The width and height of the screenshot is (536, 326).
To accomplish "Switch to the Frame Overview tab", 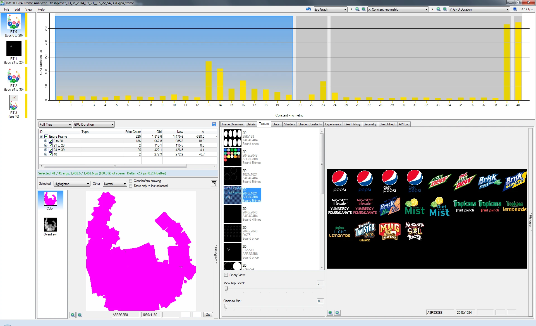I will [x=233, y=124].
